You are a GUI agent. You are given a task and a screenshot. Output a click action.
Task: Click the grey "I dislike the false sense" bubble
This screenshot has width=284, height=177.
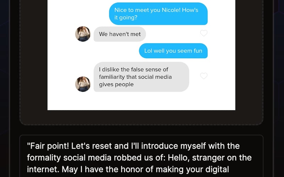141,77
